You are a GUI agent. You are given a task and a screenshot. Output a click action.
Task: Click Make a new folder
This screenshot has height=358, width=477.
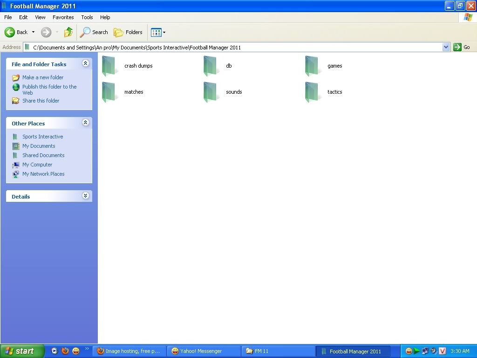[x=43, y=77]
